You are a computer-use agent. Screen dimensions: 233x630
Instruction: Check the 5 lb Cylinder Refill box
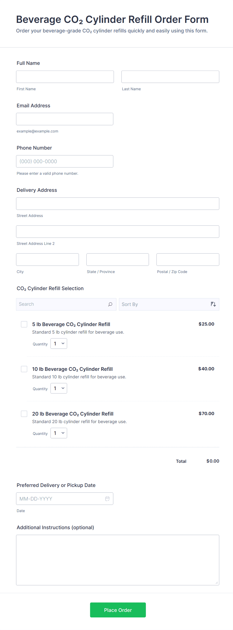tap(24, 324)
